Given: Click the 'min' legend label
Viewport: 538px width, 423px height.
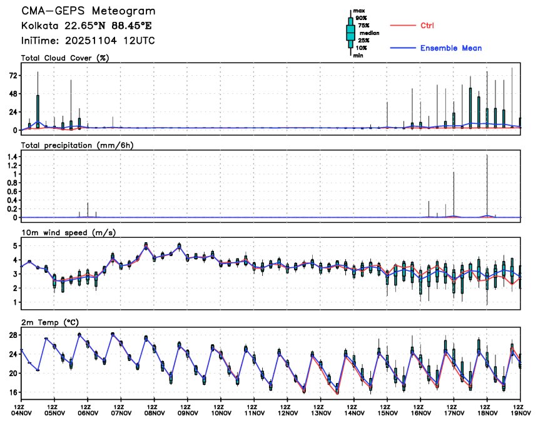Looking at the screenshot, I should click(x=358, y=56).
